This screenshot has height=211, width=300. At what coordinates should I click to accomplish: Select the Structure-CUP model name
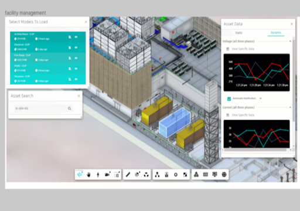tap(22, 76)
